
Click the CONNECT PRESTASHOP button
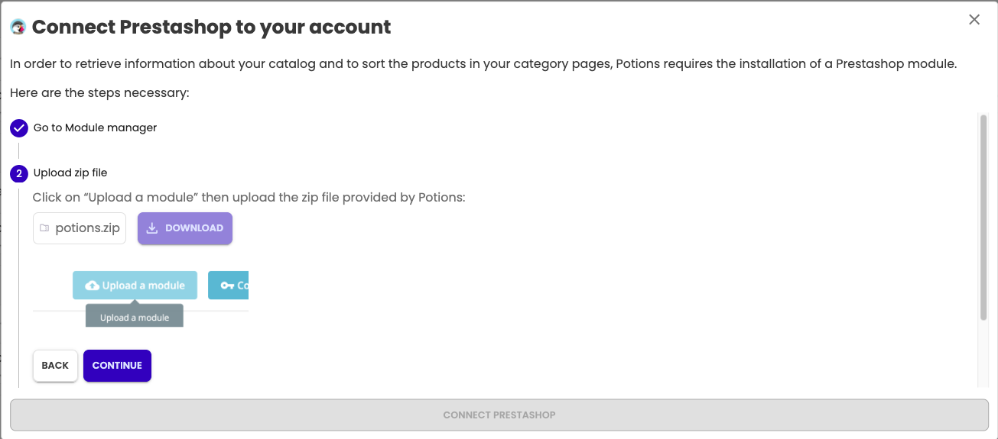coord(499,415)
